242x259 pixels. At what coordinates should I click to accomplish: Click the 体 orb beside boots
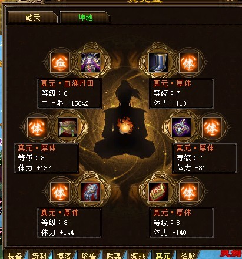pyautogui.click(x=189, y=63)
